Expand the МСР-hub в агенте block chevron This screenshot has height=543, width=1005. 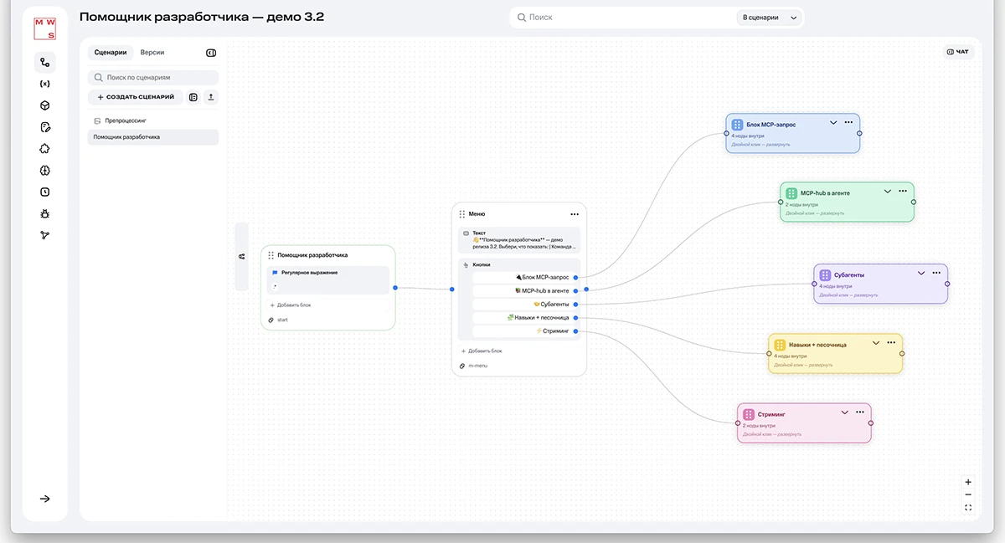[x=888, y=191]
